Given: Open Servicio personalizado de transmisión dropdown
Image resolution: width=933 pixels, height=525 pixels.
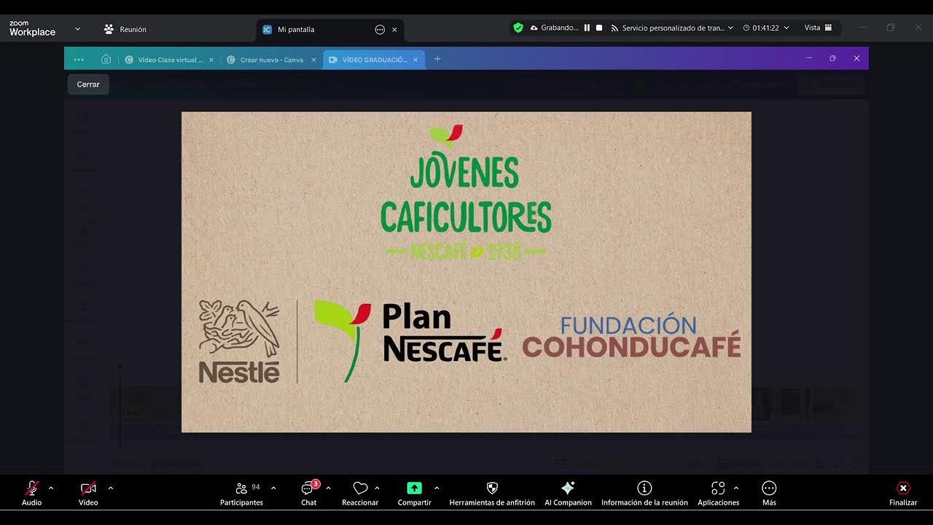Looking at the screenshot, I should (x=671, y=28).
